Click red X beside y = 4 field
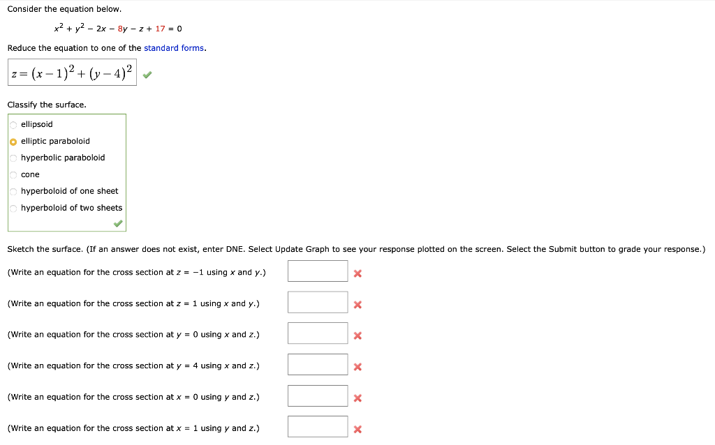 358,367
